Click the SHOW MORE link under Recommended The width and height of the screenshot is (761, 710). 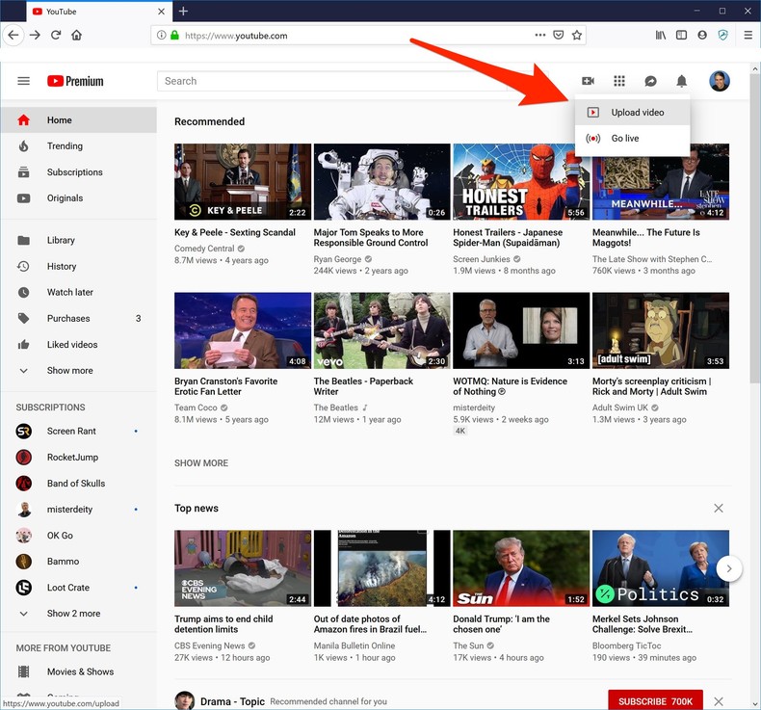pyautogui.click(x=201, y=463)
